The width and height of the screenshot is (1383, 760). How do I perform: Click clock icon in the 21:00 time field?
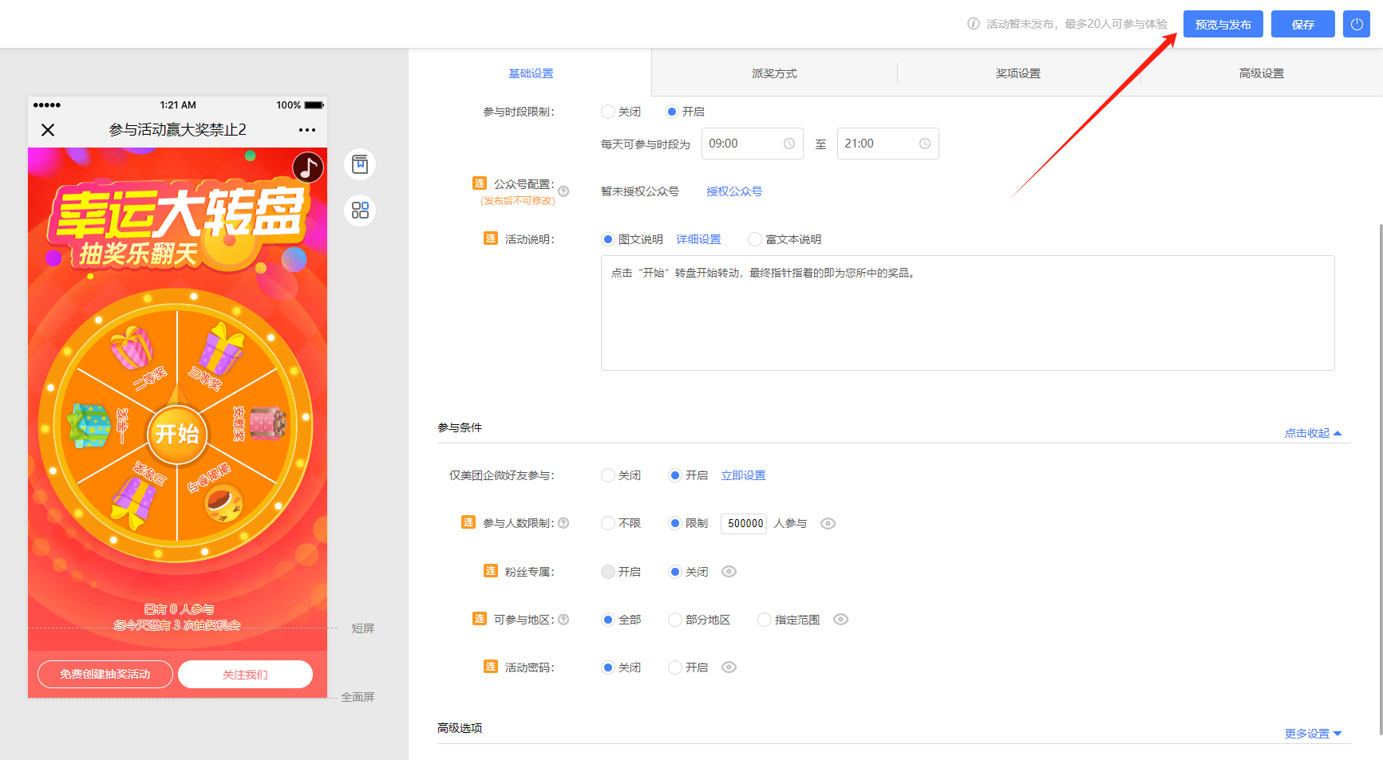pyautogui.click(x=925, y=144)
